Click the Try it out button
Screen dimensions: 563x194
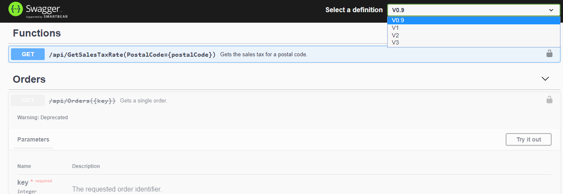[x=528, y=139]
